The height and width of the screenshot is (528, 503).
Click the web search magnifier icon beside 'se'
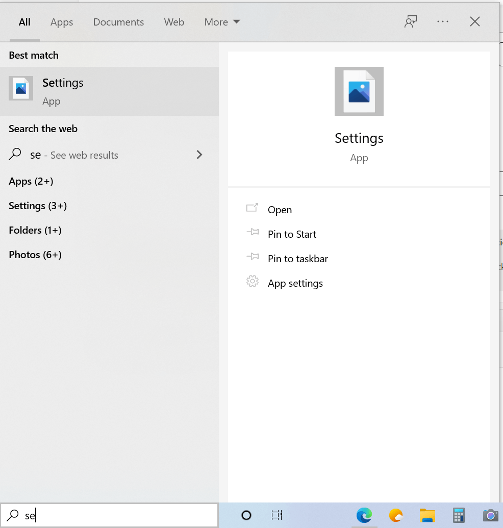tap(15, 154)
